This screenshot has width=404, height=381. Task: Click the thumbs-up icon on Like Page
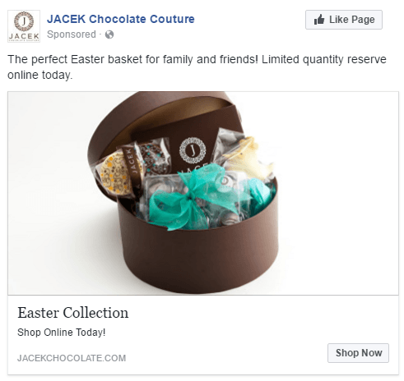[x=319, y=20]
